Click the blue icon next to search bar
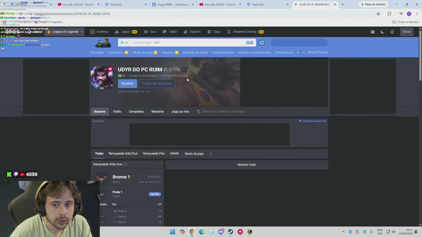Screen dimensions: 422x237 tap(262, 42)
